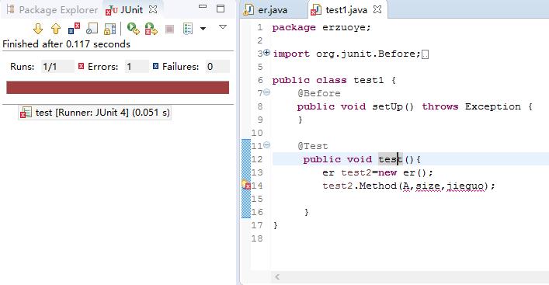
Task: Click the failed test icon beside test row
Action: (26, 113)
